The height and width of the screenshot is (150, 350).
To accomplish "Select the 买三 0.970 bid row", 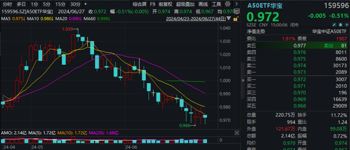I will (x=297, y=93).
